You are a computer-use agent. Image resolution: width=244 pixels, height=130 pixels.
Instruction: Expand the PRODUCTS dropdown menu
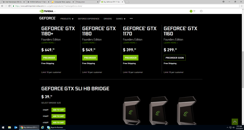point(67,19)
